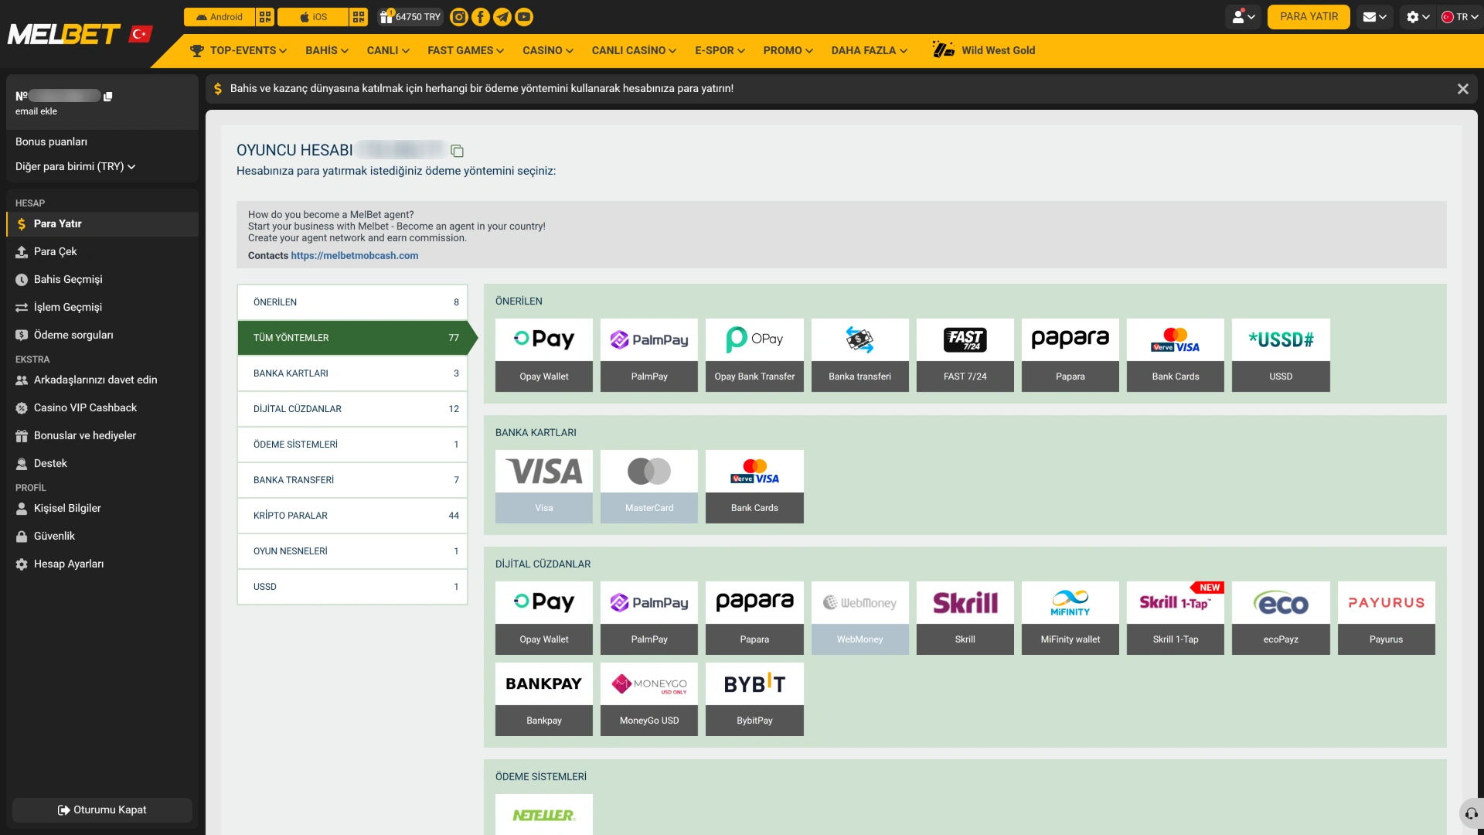The width and height of the screenshot is (1484, 835).
Task: Expand the settings gear dropdown
Action: point(1418,17)
